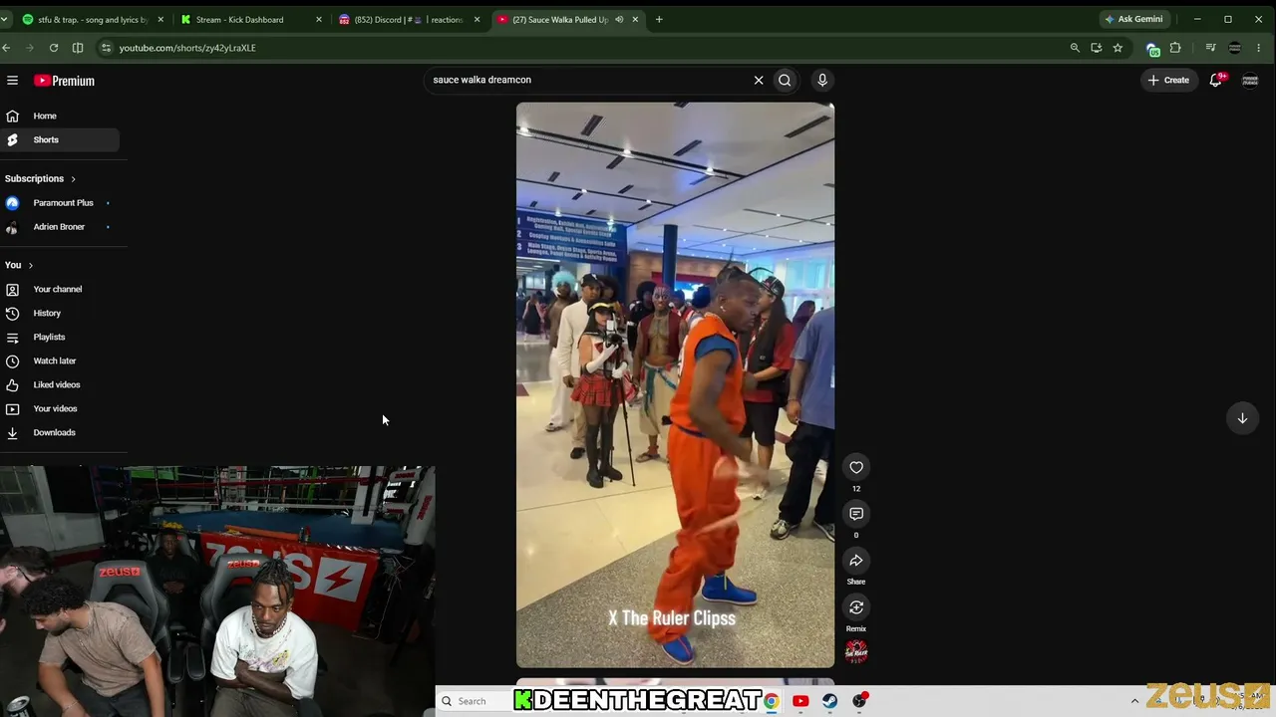The height and width of the screenshot is (717, 1276).
Task: Start voice search with the microphone
Action: point(822,80)
